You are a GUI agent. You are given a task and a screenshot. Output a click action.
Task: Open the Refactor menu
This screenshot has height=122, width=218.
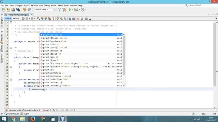pos(34,5)
